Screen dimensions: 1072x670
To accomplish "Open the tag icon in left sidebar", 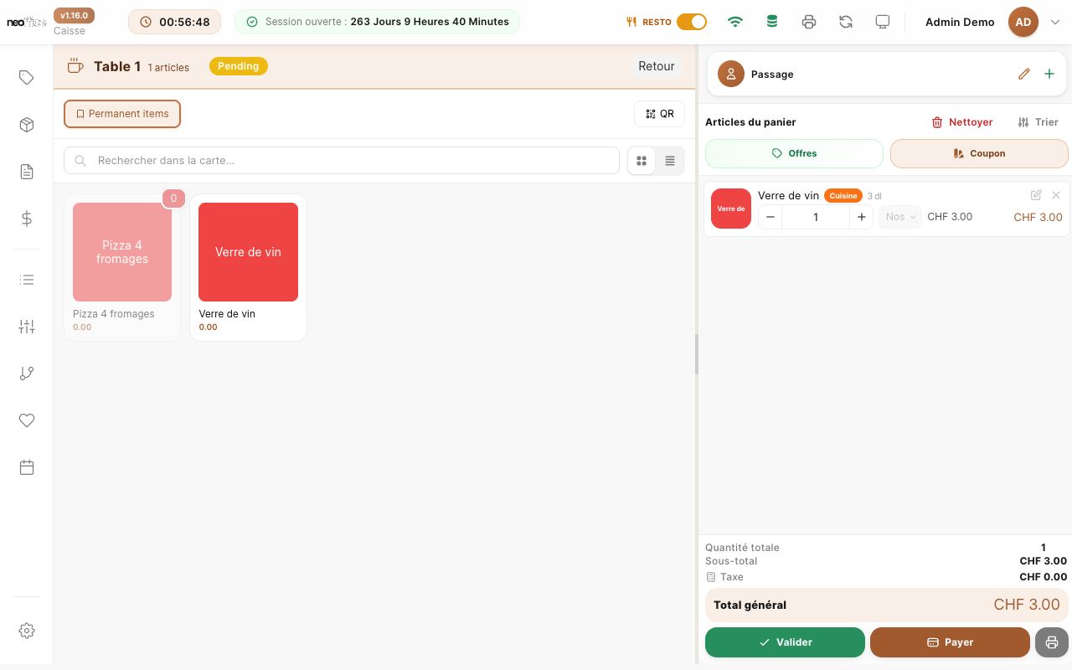I will (x=27, y=78).
